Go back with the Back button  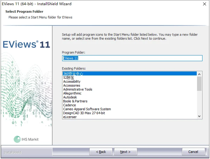point(101,152)
